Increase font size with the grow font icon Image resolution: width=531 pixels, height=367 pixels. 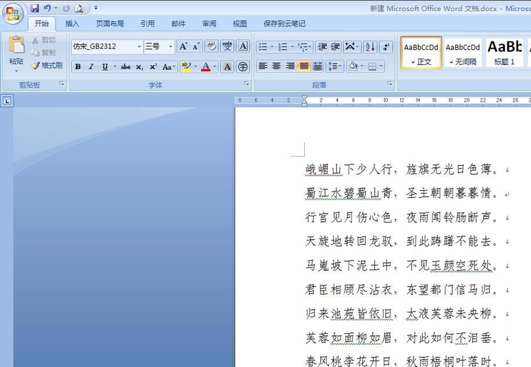pyautogui.click(x=183, y=46)
